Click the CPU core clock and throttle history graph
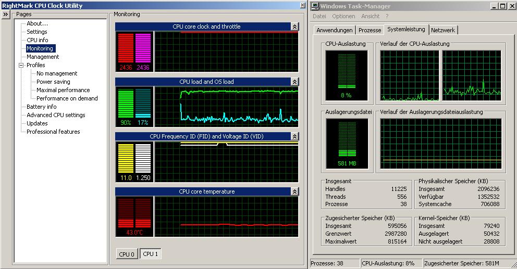 pyautogui.click(x=227, y=52)
